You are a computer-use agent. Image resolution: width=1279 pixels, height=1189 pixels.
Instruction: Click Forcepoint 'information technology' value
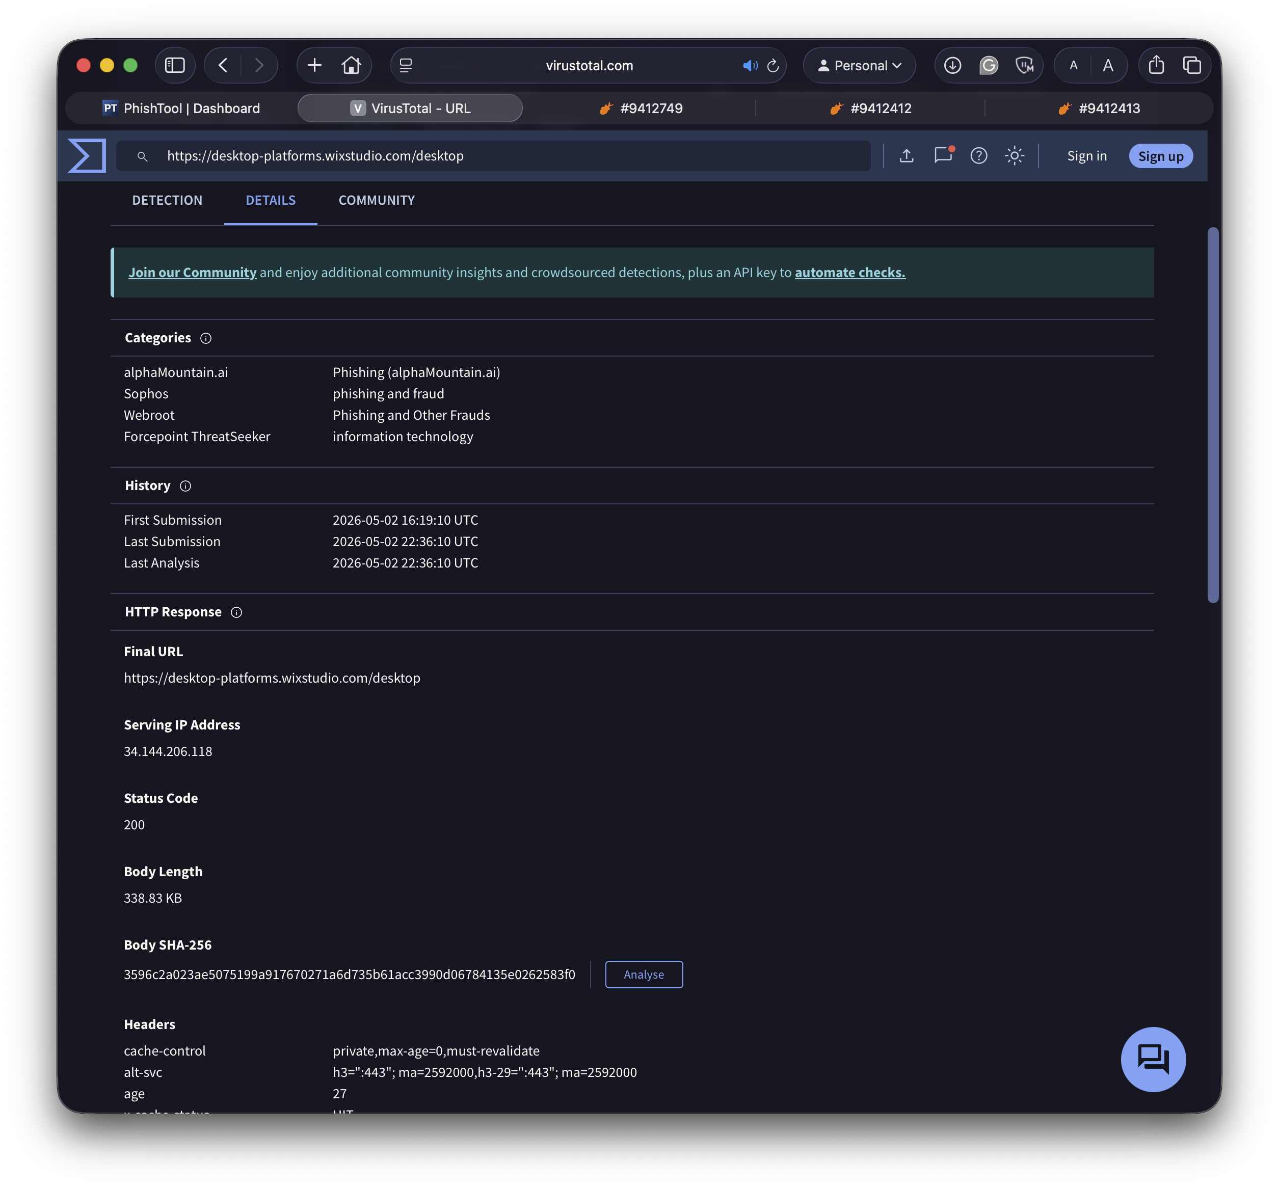(403, 437)
